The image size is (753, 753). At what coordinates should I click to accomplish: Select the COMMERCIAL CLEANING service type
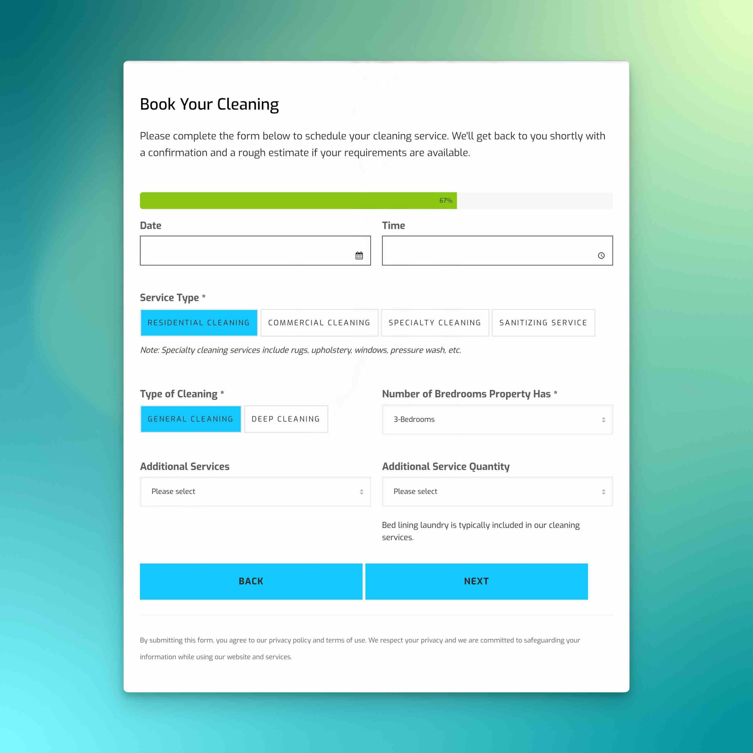319,323
